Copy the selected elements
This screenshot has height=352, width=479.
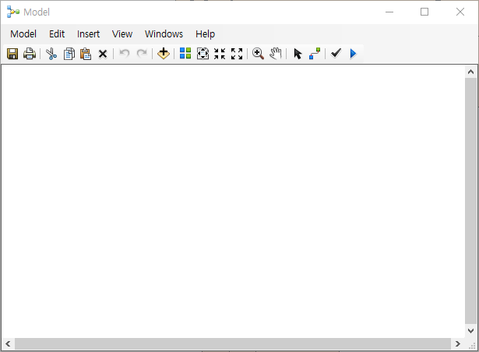click(x=69, y=54)
